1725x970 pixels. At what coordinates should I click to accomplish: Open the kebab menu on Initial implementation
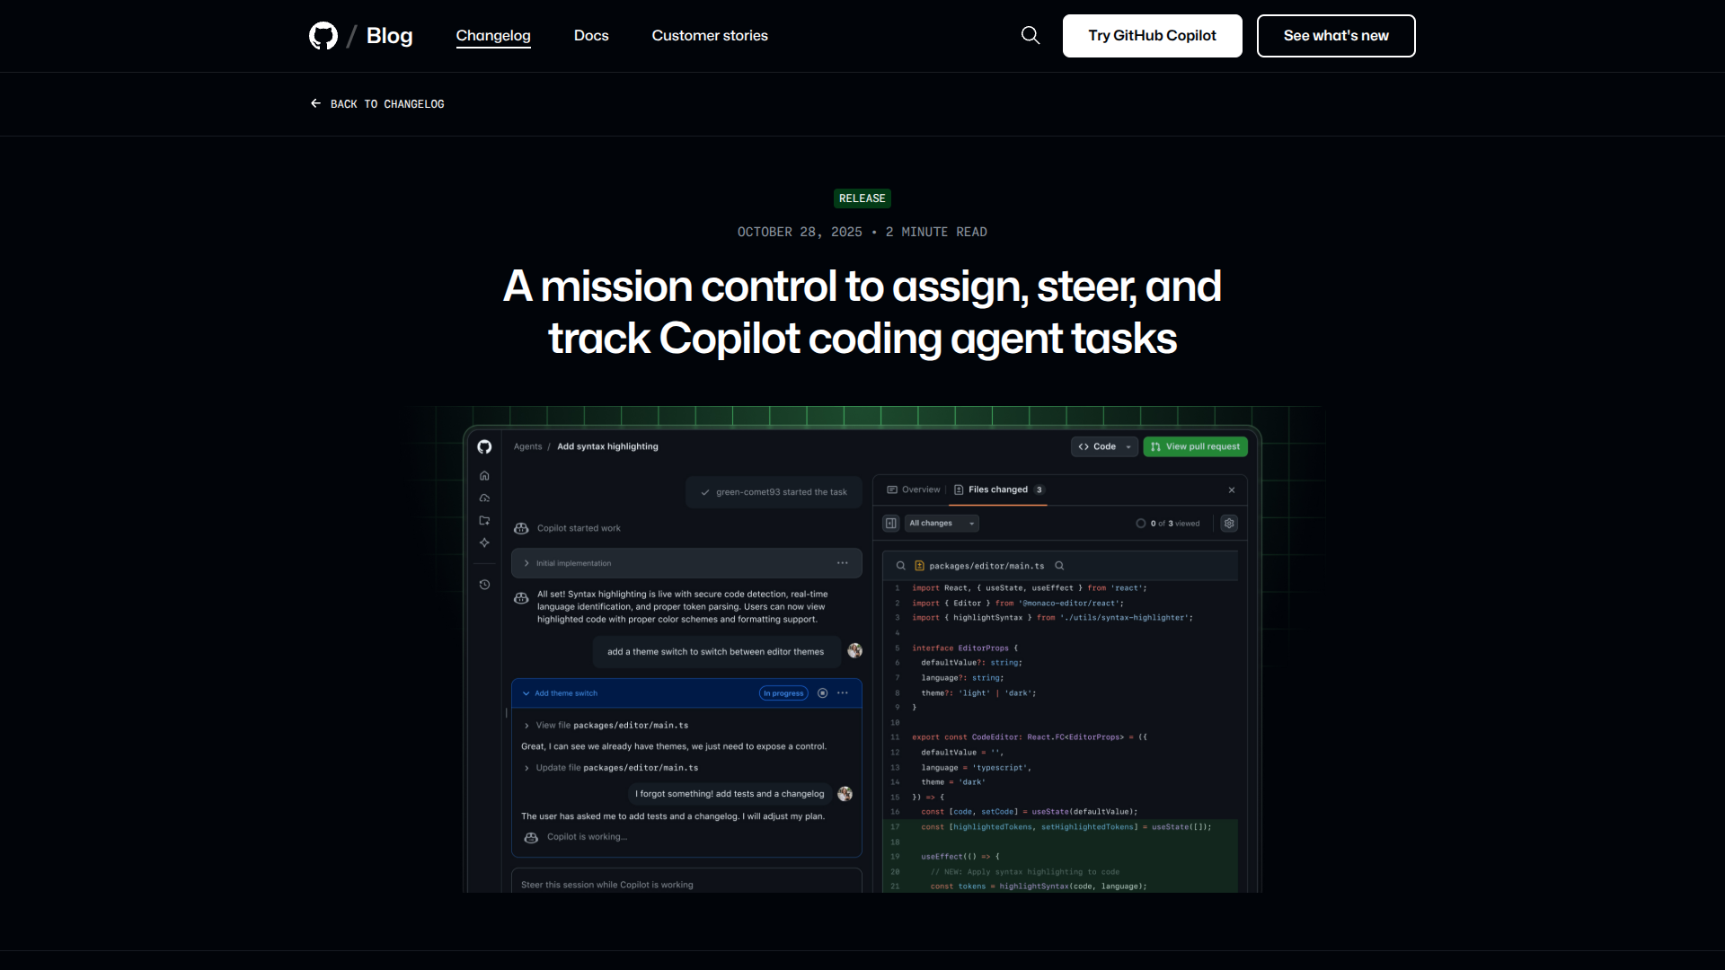(x=843, y=563)
